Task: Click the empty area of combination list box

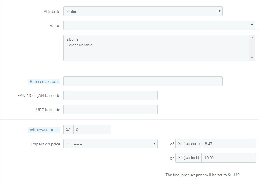Action: pyautogui.click(x=157, y=54)
